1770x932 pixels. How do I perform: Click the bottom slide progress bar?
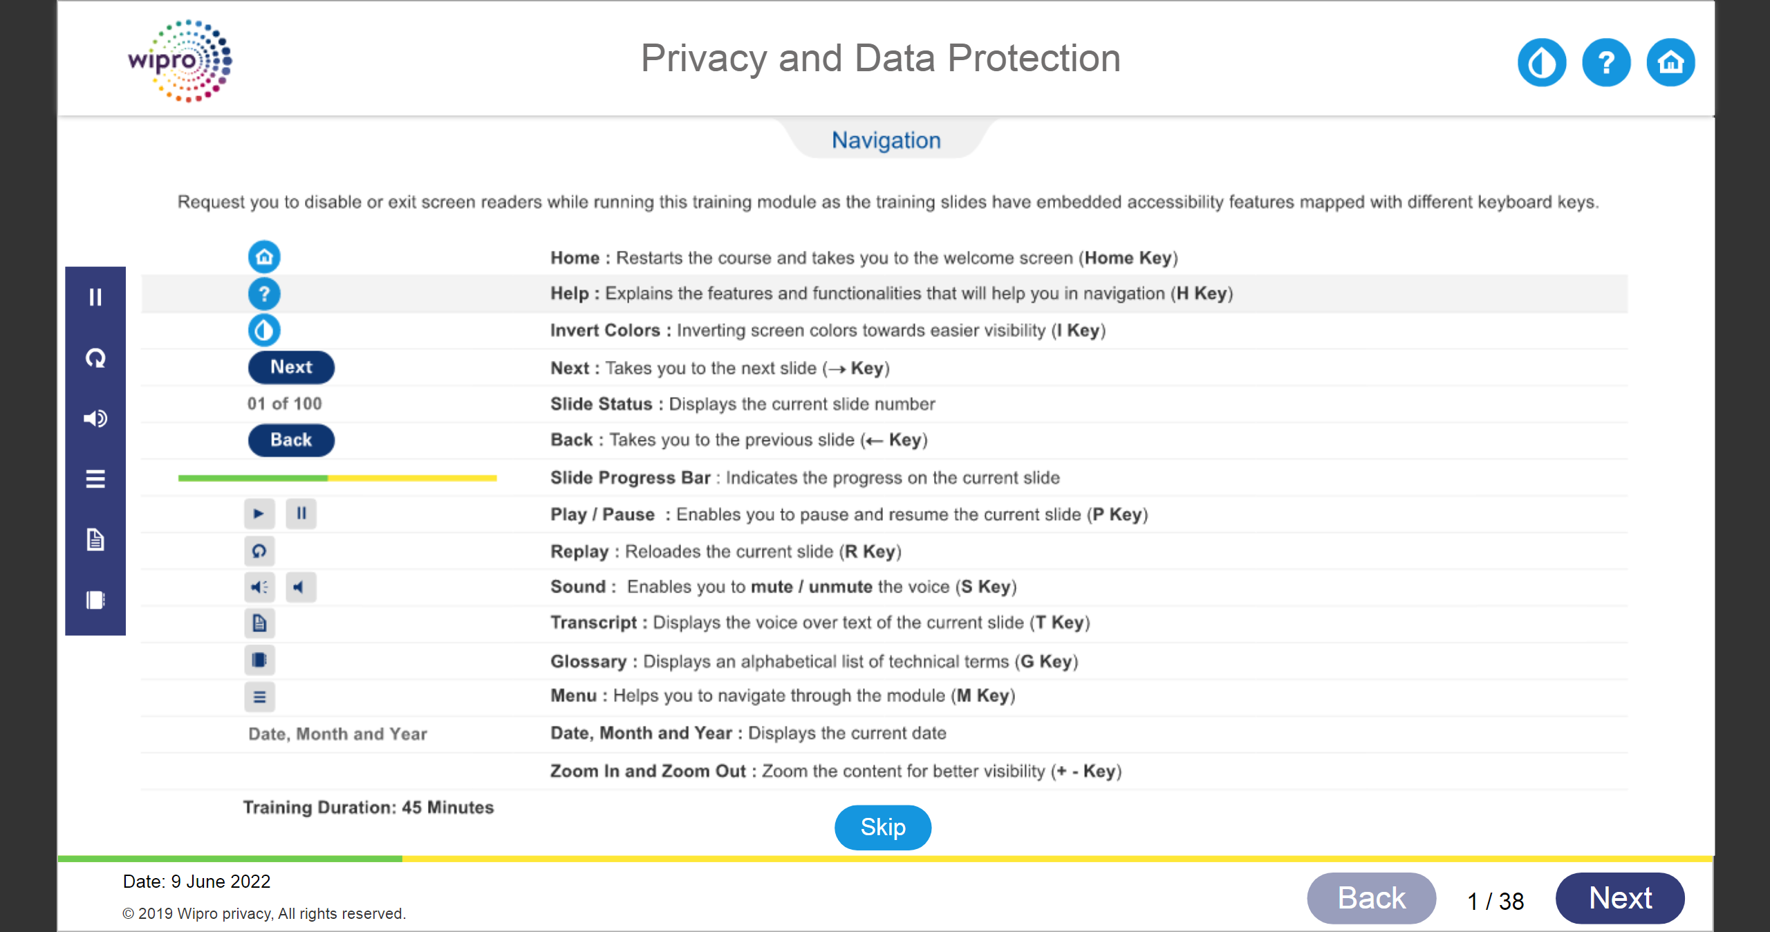point(885,859)
